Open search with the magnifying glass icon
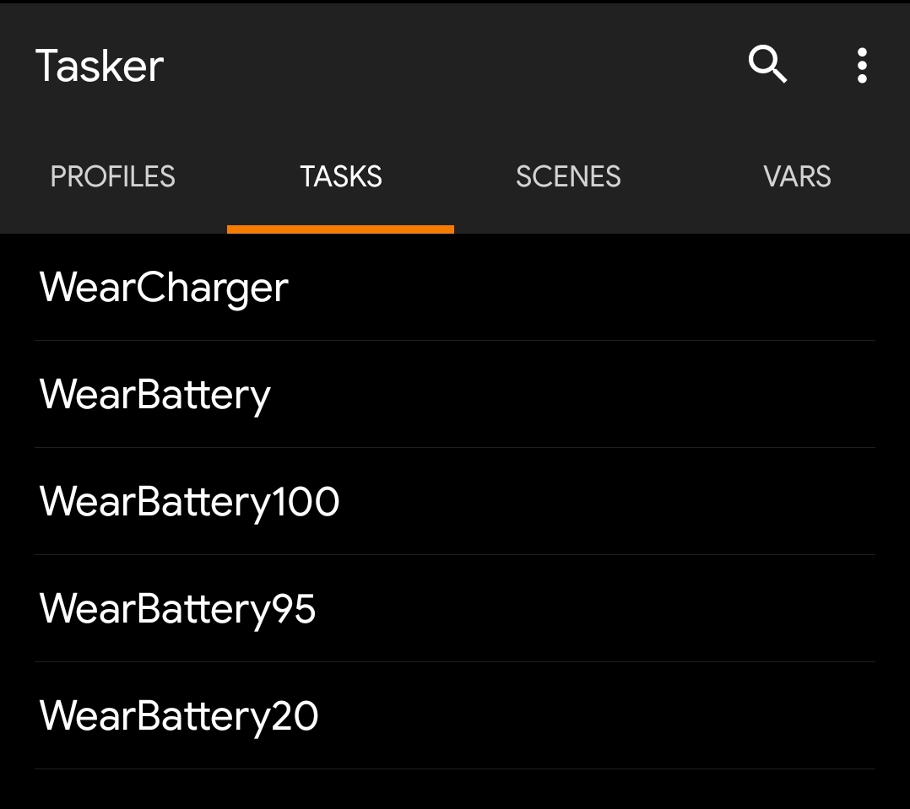910x809 pixels. [767, 65]
